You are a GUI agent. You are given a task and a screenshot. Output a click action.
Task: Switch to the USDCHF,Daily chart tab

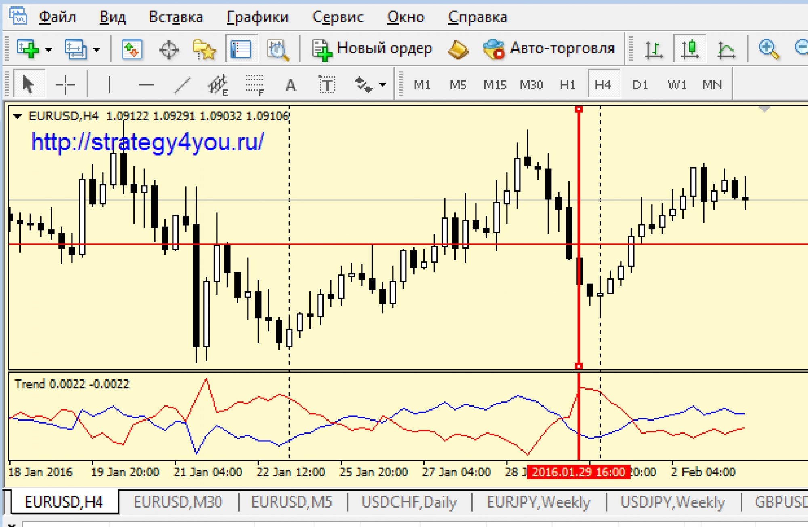tap(409, 502)
